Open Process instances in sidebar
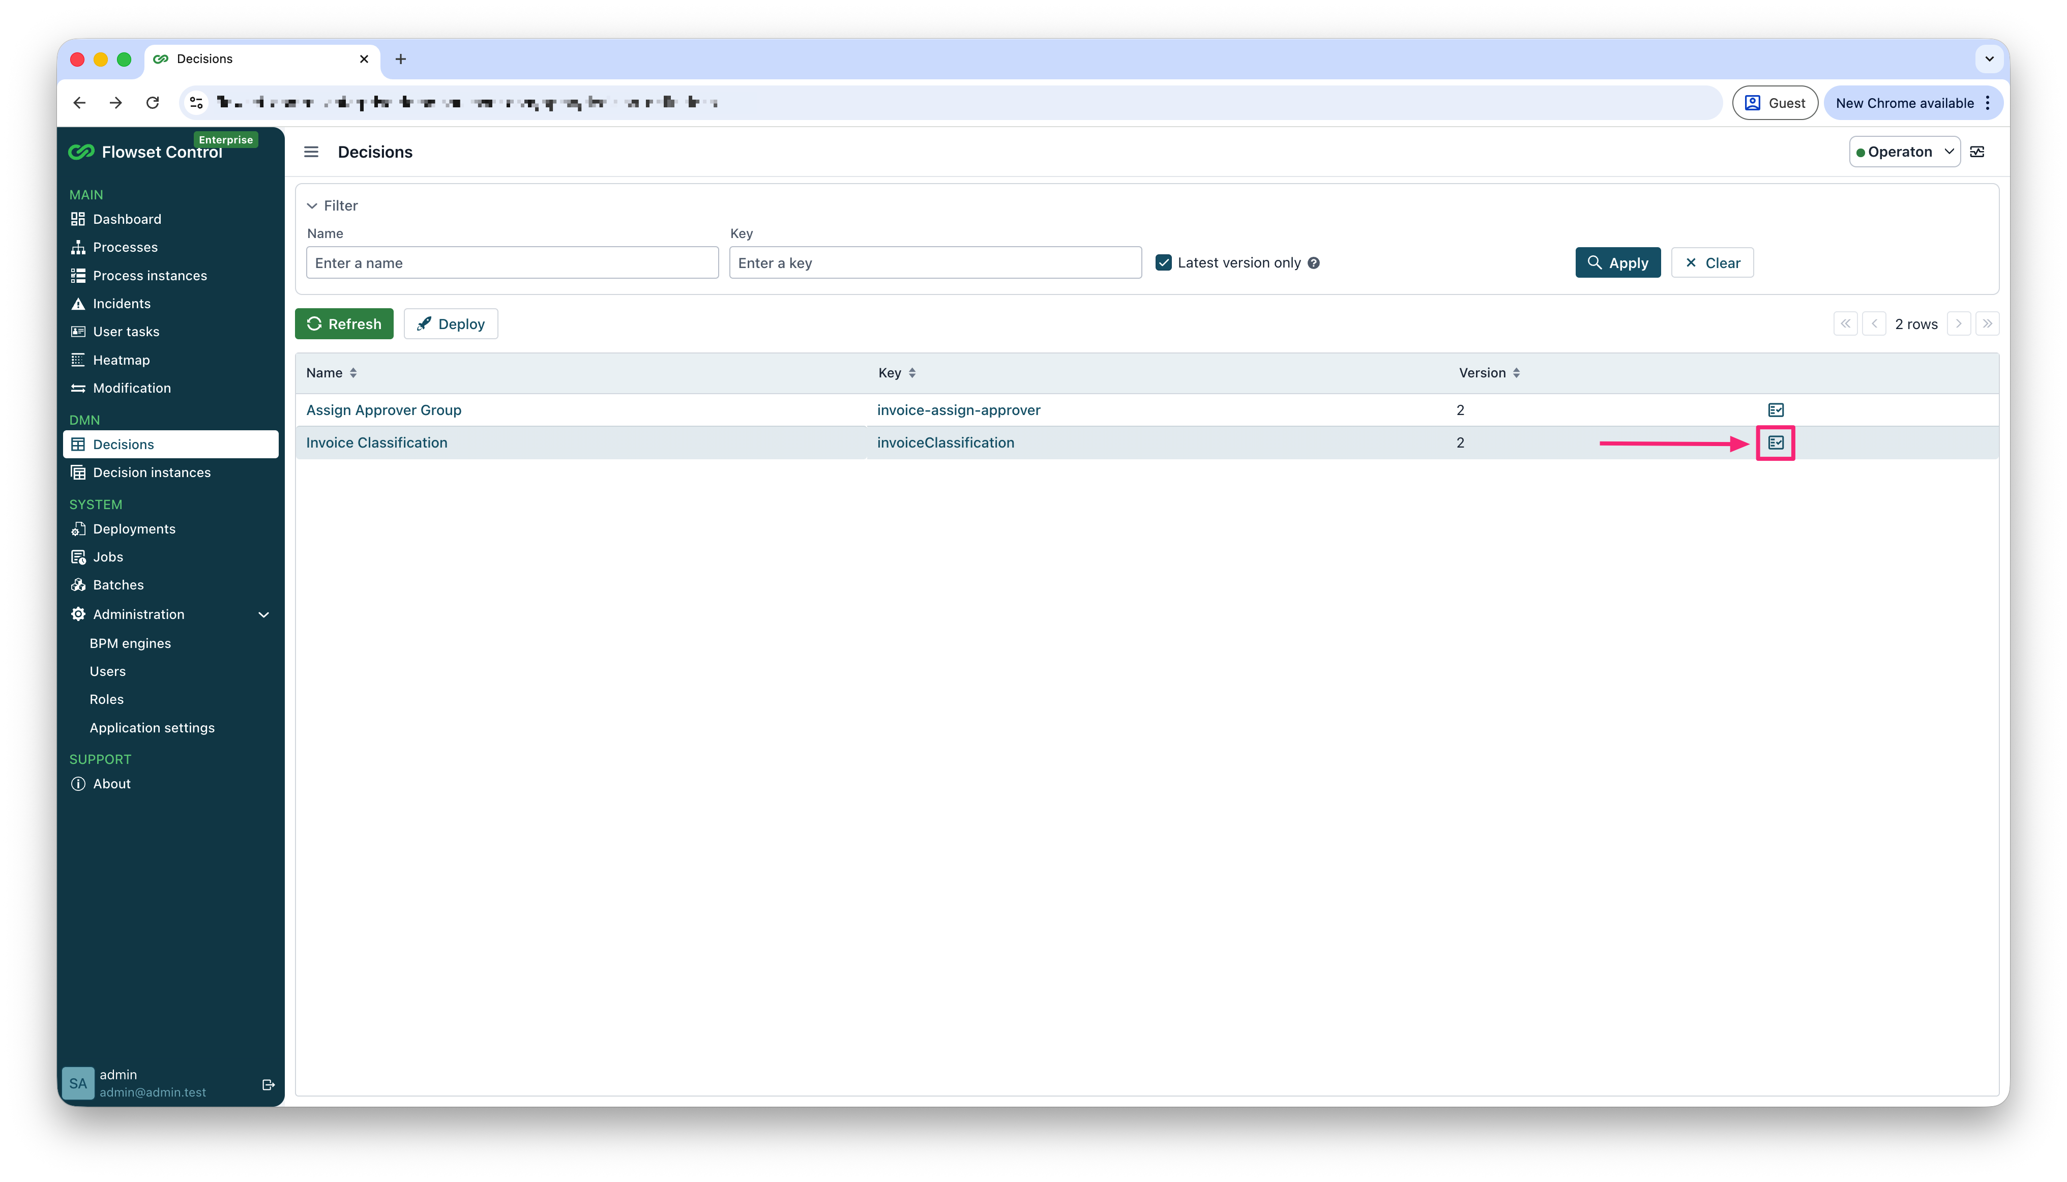2067x1182 pixels. [x=170, y=275]
